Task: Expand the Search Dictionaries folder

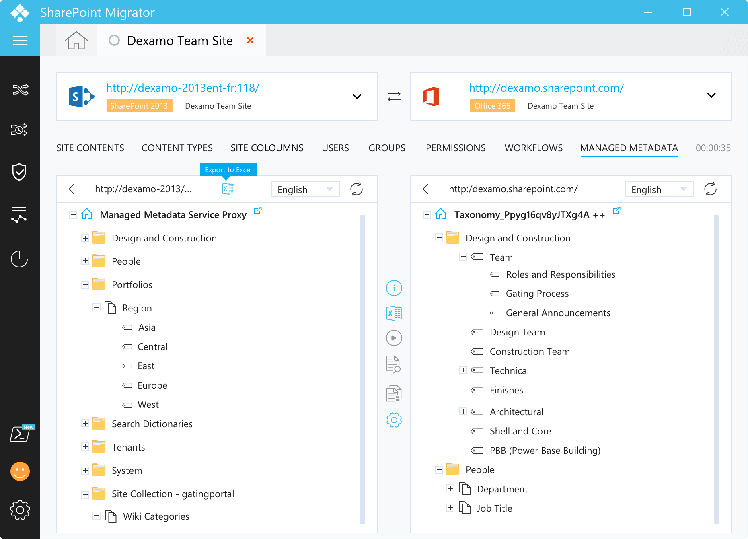Action: pos(85,423)
